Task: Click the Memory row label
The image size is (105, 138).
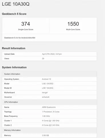Action: (x=7, y=135)
